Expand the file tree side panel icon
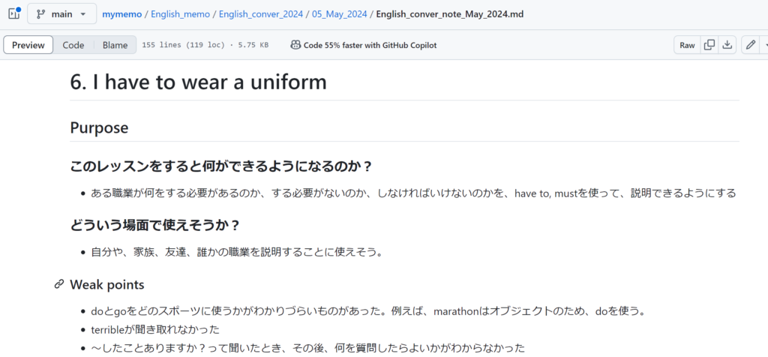Image resolution: width=768 pixels, height=357 pixels. 13,13
